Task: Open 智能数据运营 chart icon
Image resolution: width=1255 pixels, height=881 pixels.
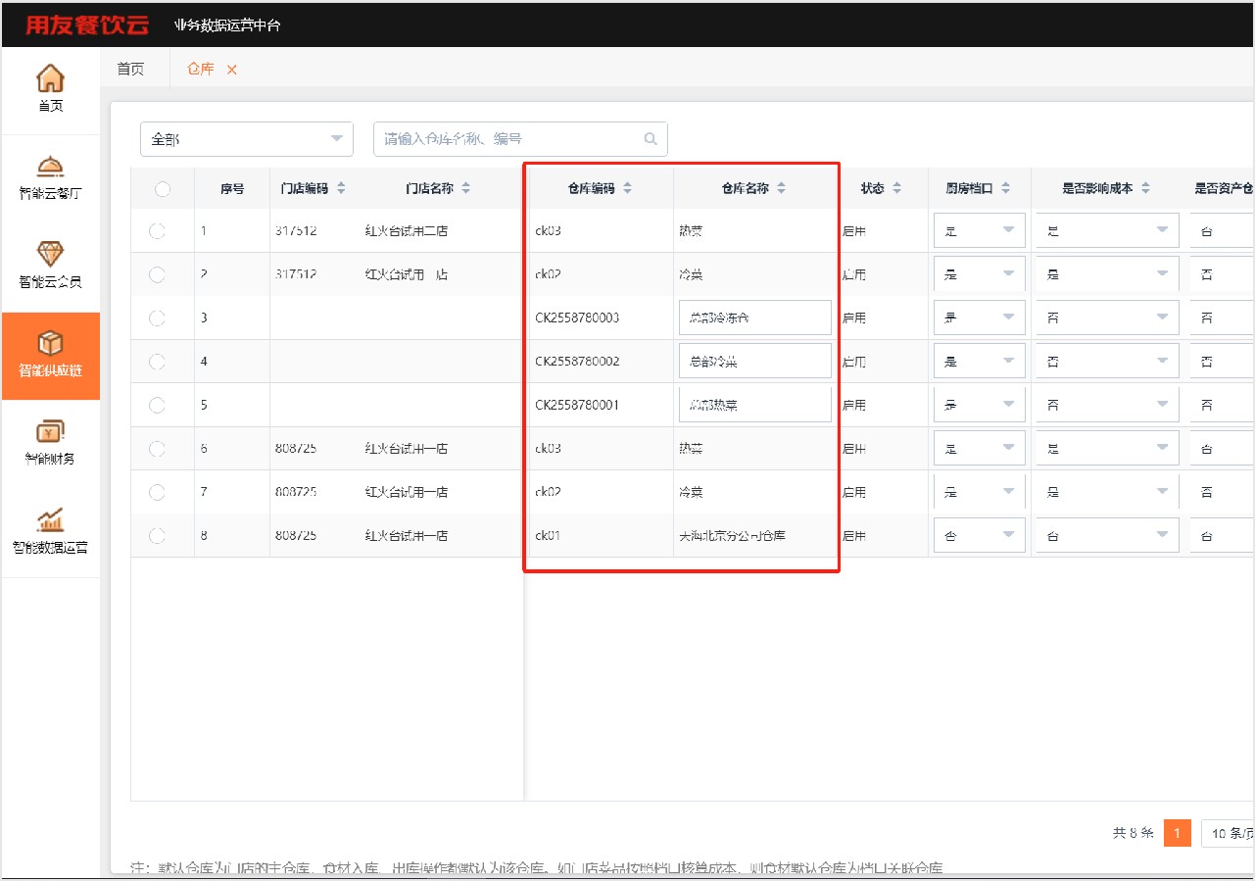Action: pos(50,521)
